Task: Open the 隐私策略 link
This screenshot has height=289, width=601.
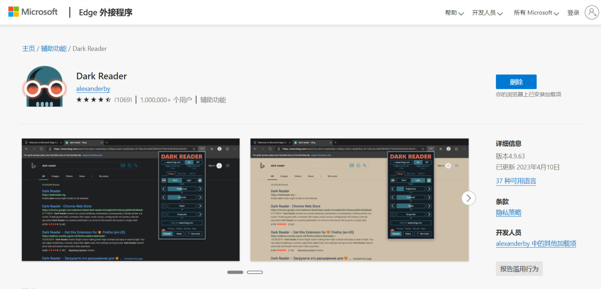Action: [509, 213]
